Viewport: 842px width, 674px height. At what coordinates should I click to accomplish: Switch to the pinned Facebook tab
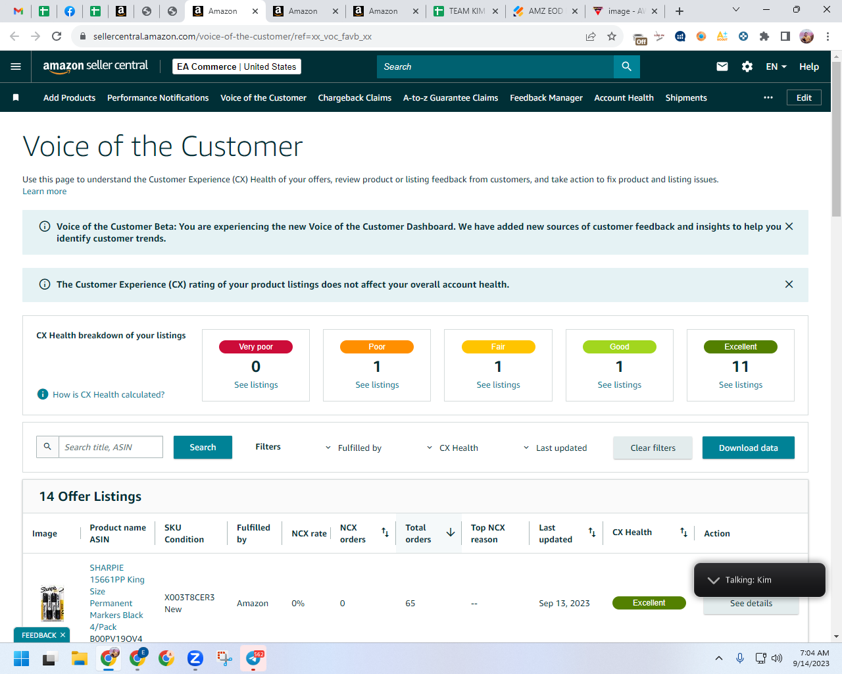click(69, 11)
